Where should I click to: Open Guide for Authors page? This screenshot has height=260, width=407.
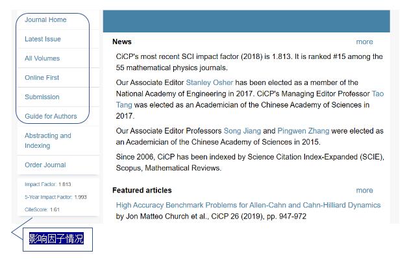click(51, 116)
